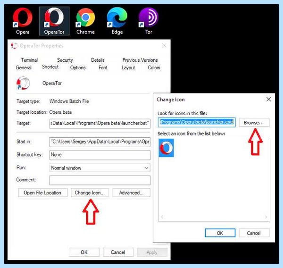Click OK in the Change Icon dialog
Screen dimensions: 283x268
coord(220,233)
